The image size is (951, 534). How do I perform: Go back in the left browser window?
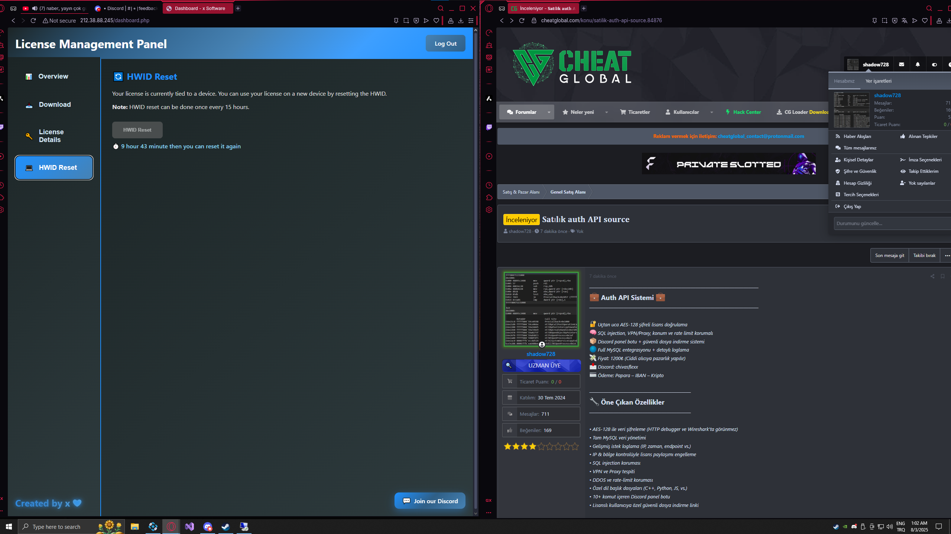(x=13, y=20)
